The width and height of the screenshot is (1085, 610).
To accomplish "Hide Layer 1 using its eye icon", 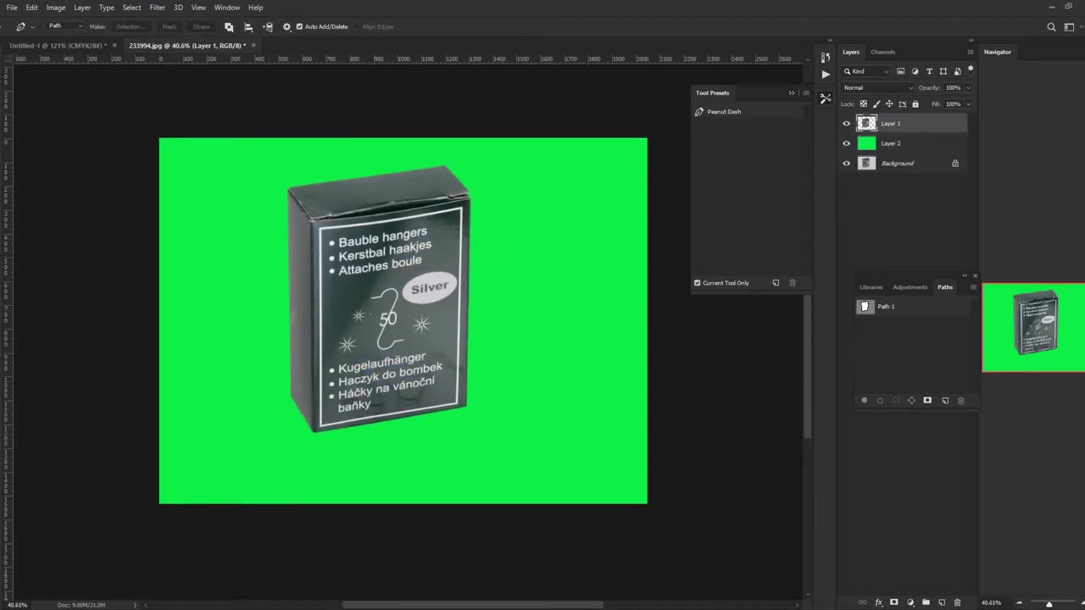I will (846, 124).
